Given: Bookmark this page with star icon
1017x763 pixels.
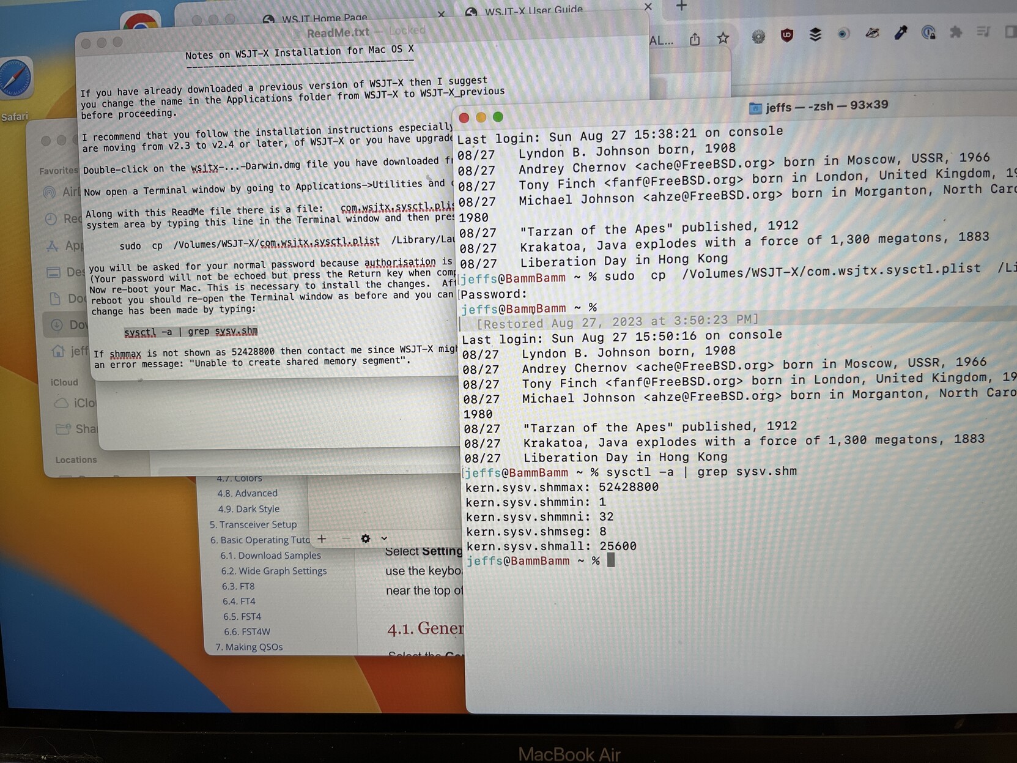Looking at the screenshot, I should 723,39.
